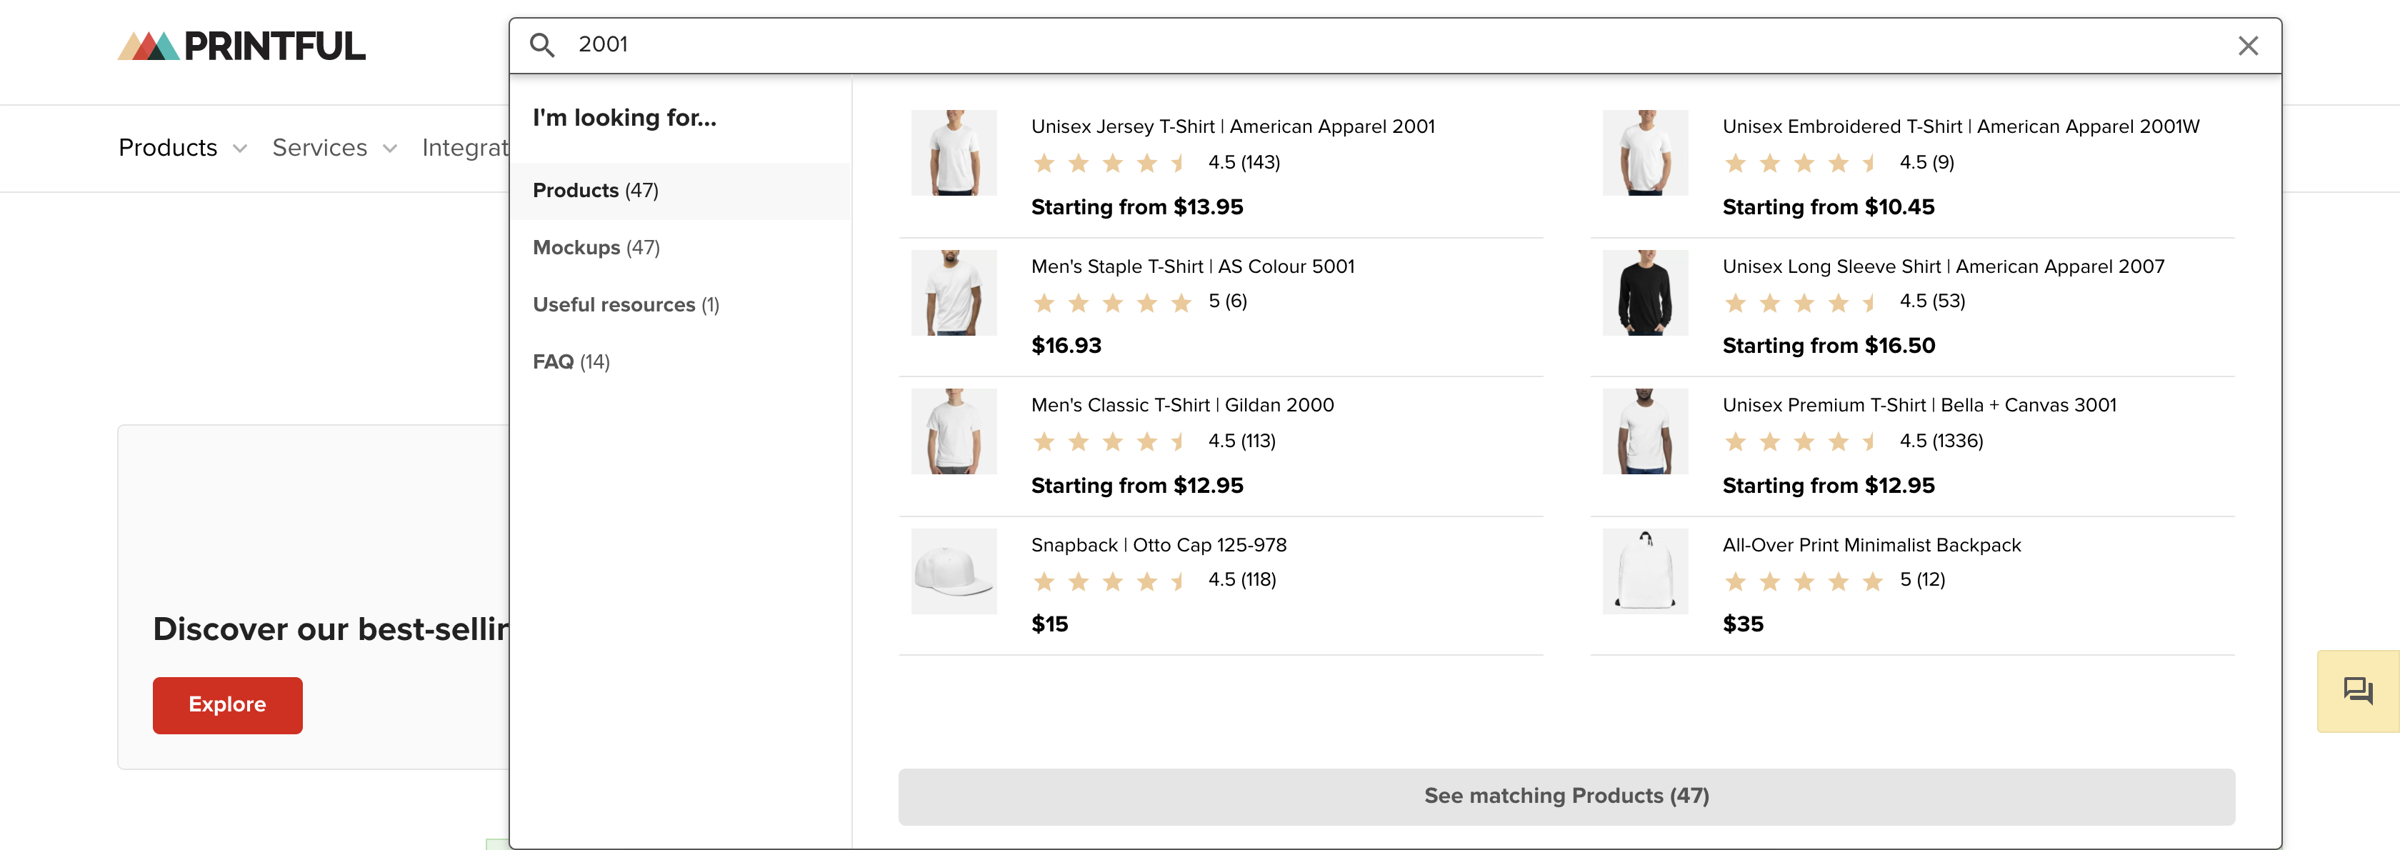Expand the Products dropdown menu
Viewport: 2400px width, 850px height.
183,148
